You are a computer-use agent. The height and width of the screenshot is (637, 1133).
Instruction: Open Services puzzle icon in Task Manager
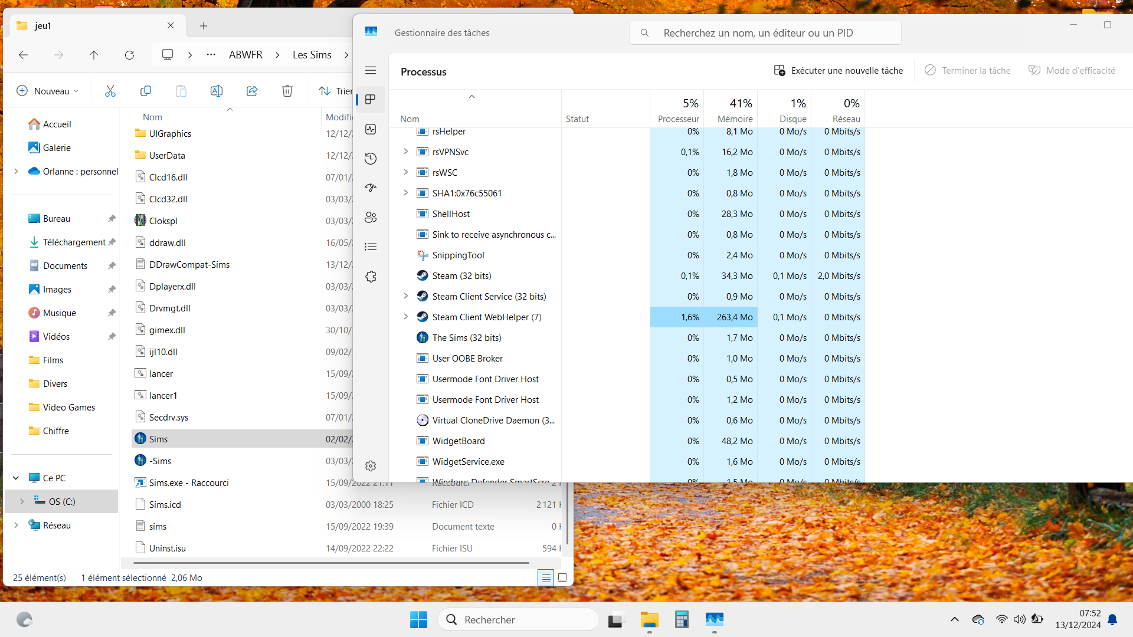pos(371,277)
